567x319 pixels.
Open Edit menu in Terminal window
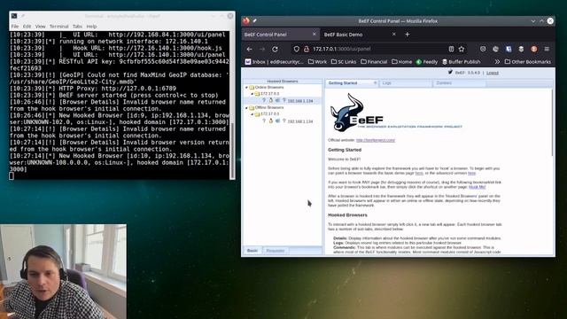pyautogui.click(x=27, y=27)
